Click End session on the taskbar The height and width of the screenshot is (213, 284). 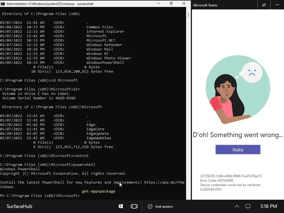[161, 206]
